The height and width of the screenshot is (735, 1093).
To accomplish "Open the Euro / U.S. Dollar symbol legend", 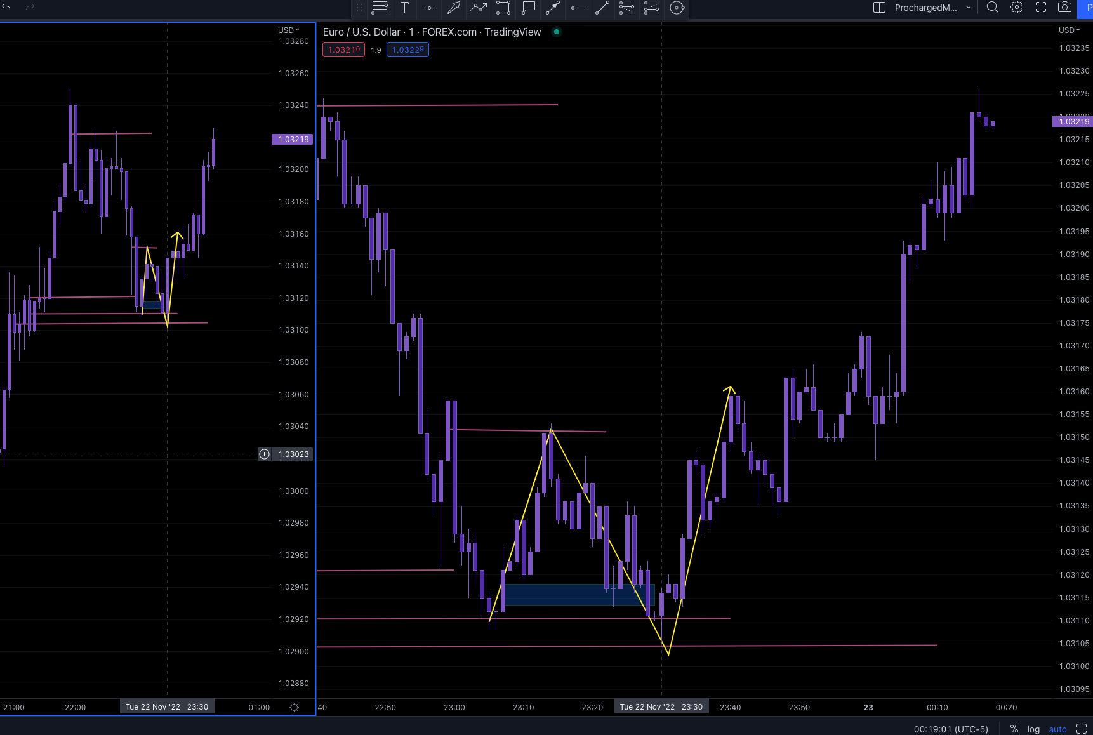I will click(x=361, y=32).
